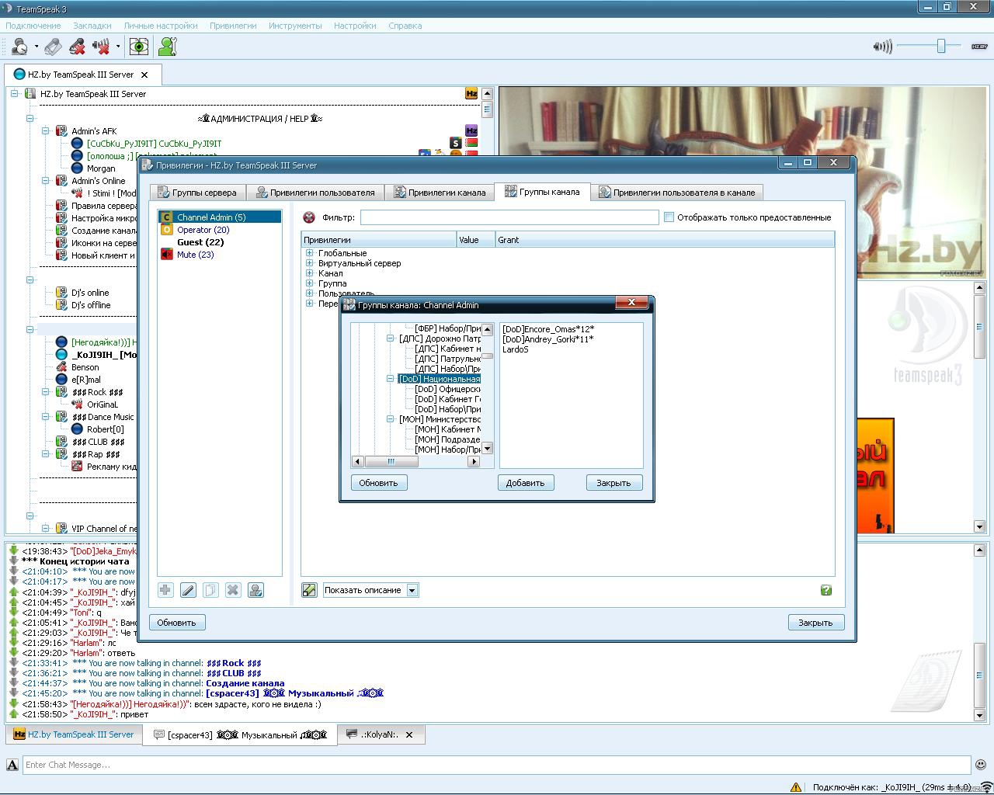Viewport: 994px width, 795px height.
Task: Collapse Admin's AFK channel in server tree
Action: pyautogui.click(x=46, y=131)
